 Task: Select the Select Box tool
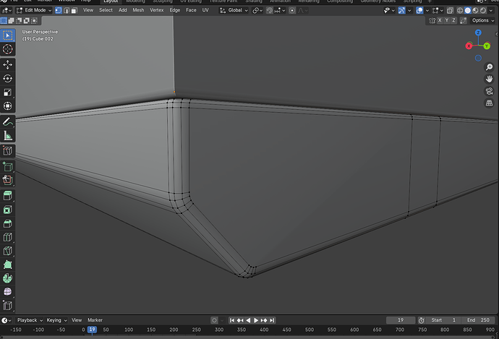[x=8, y=35]
